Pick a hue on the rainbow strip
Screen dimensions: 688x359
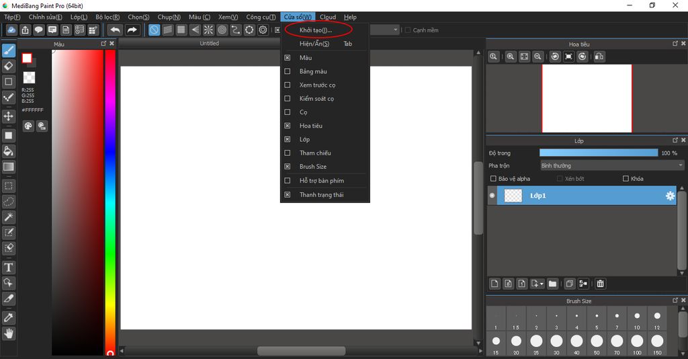click(x=110, y=202)
